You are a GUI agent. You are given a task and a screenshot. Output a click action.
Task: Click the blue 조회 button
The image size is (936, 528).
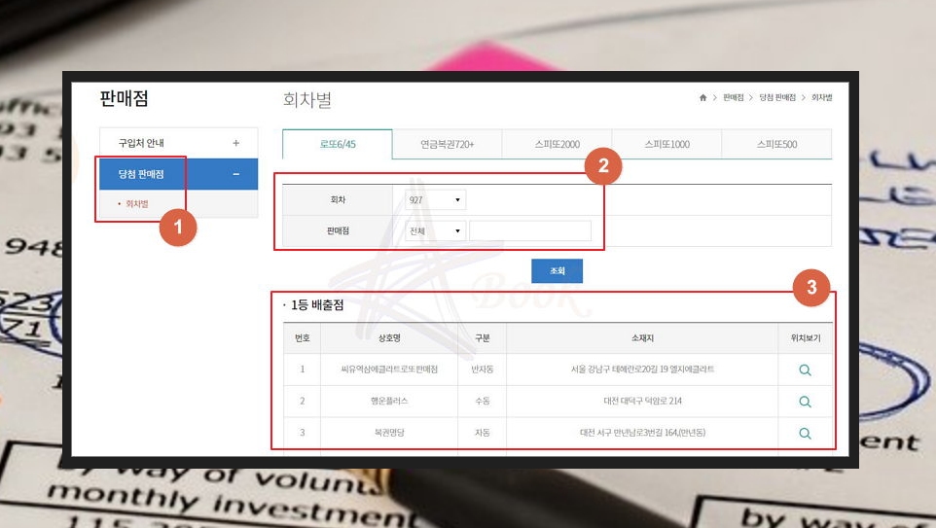point(557,271)
